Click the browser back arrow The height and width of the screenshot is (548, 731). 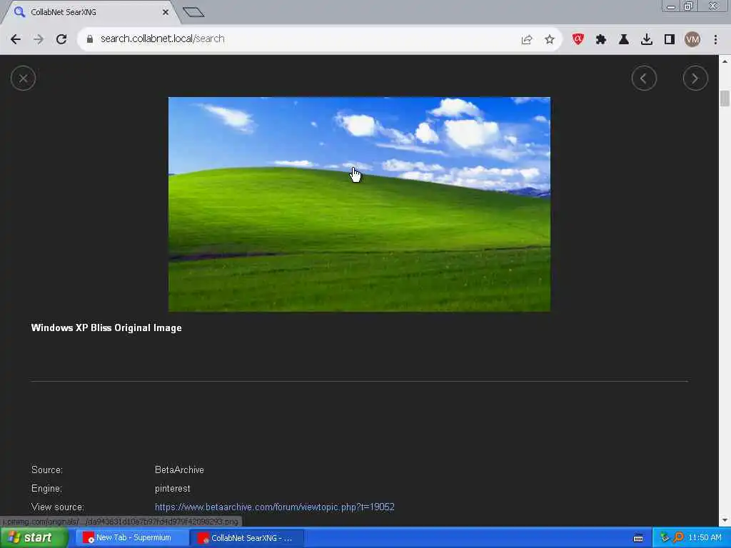point(16,39)
